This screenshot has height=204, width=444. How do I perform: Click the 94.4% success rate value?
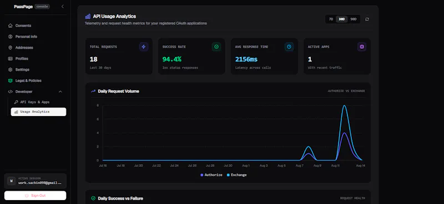(172, 59)
